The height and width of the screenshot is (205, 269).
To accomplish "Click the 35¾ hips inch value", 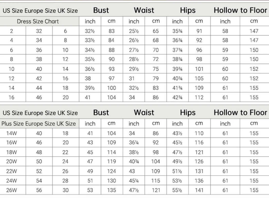I will [x=177, y=31].
